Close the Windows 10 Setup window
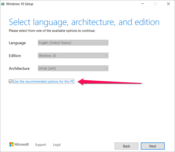 [x=168, y=4]
